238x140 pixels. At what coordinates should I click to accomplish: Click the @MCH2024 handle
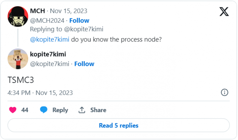[x=47, y=21]
